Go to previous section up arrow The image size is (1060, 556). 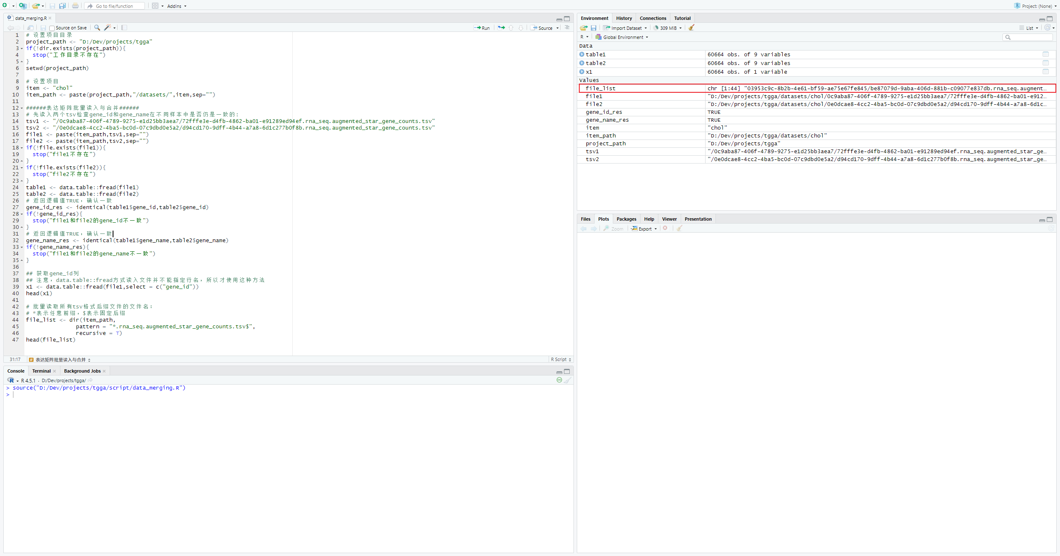tap(511, 28)
